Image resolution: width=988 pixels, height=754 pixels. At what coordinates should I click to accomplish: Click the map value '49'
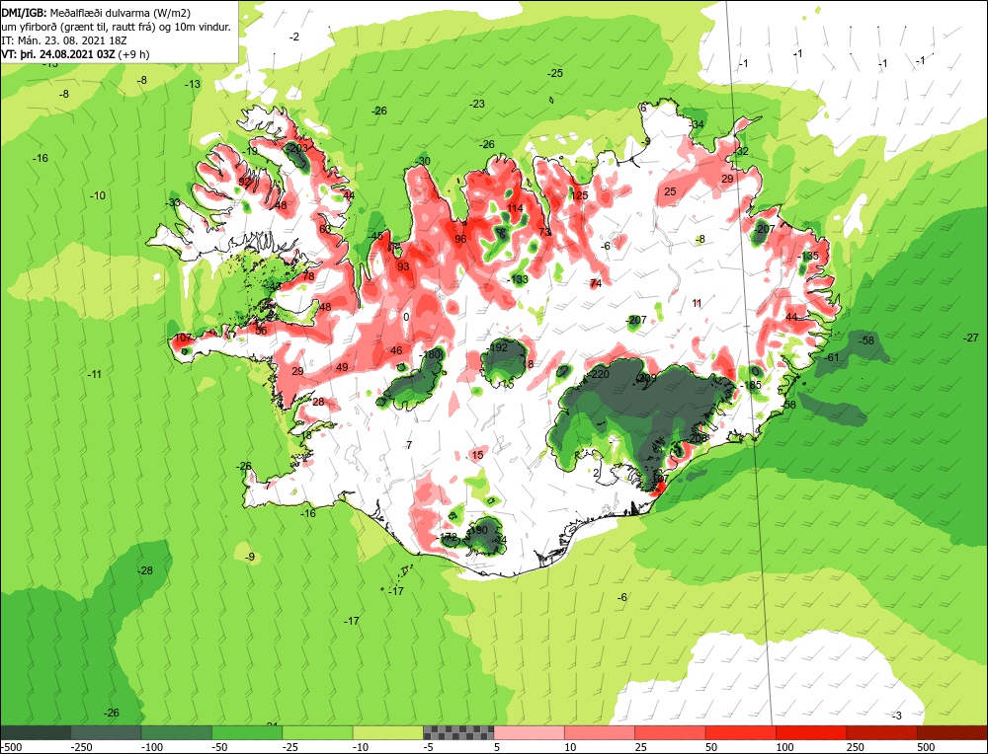pyautogui.click(x=342, y=367)
